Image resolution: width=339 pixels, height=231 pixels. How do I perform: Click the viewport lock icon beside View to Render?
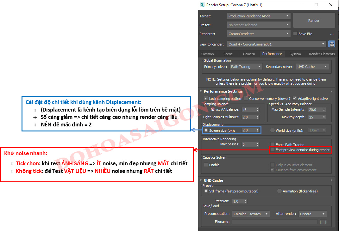tap(332, 44)
